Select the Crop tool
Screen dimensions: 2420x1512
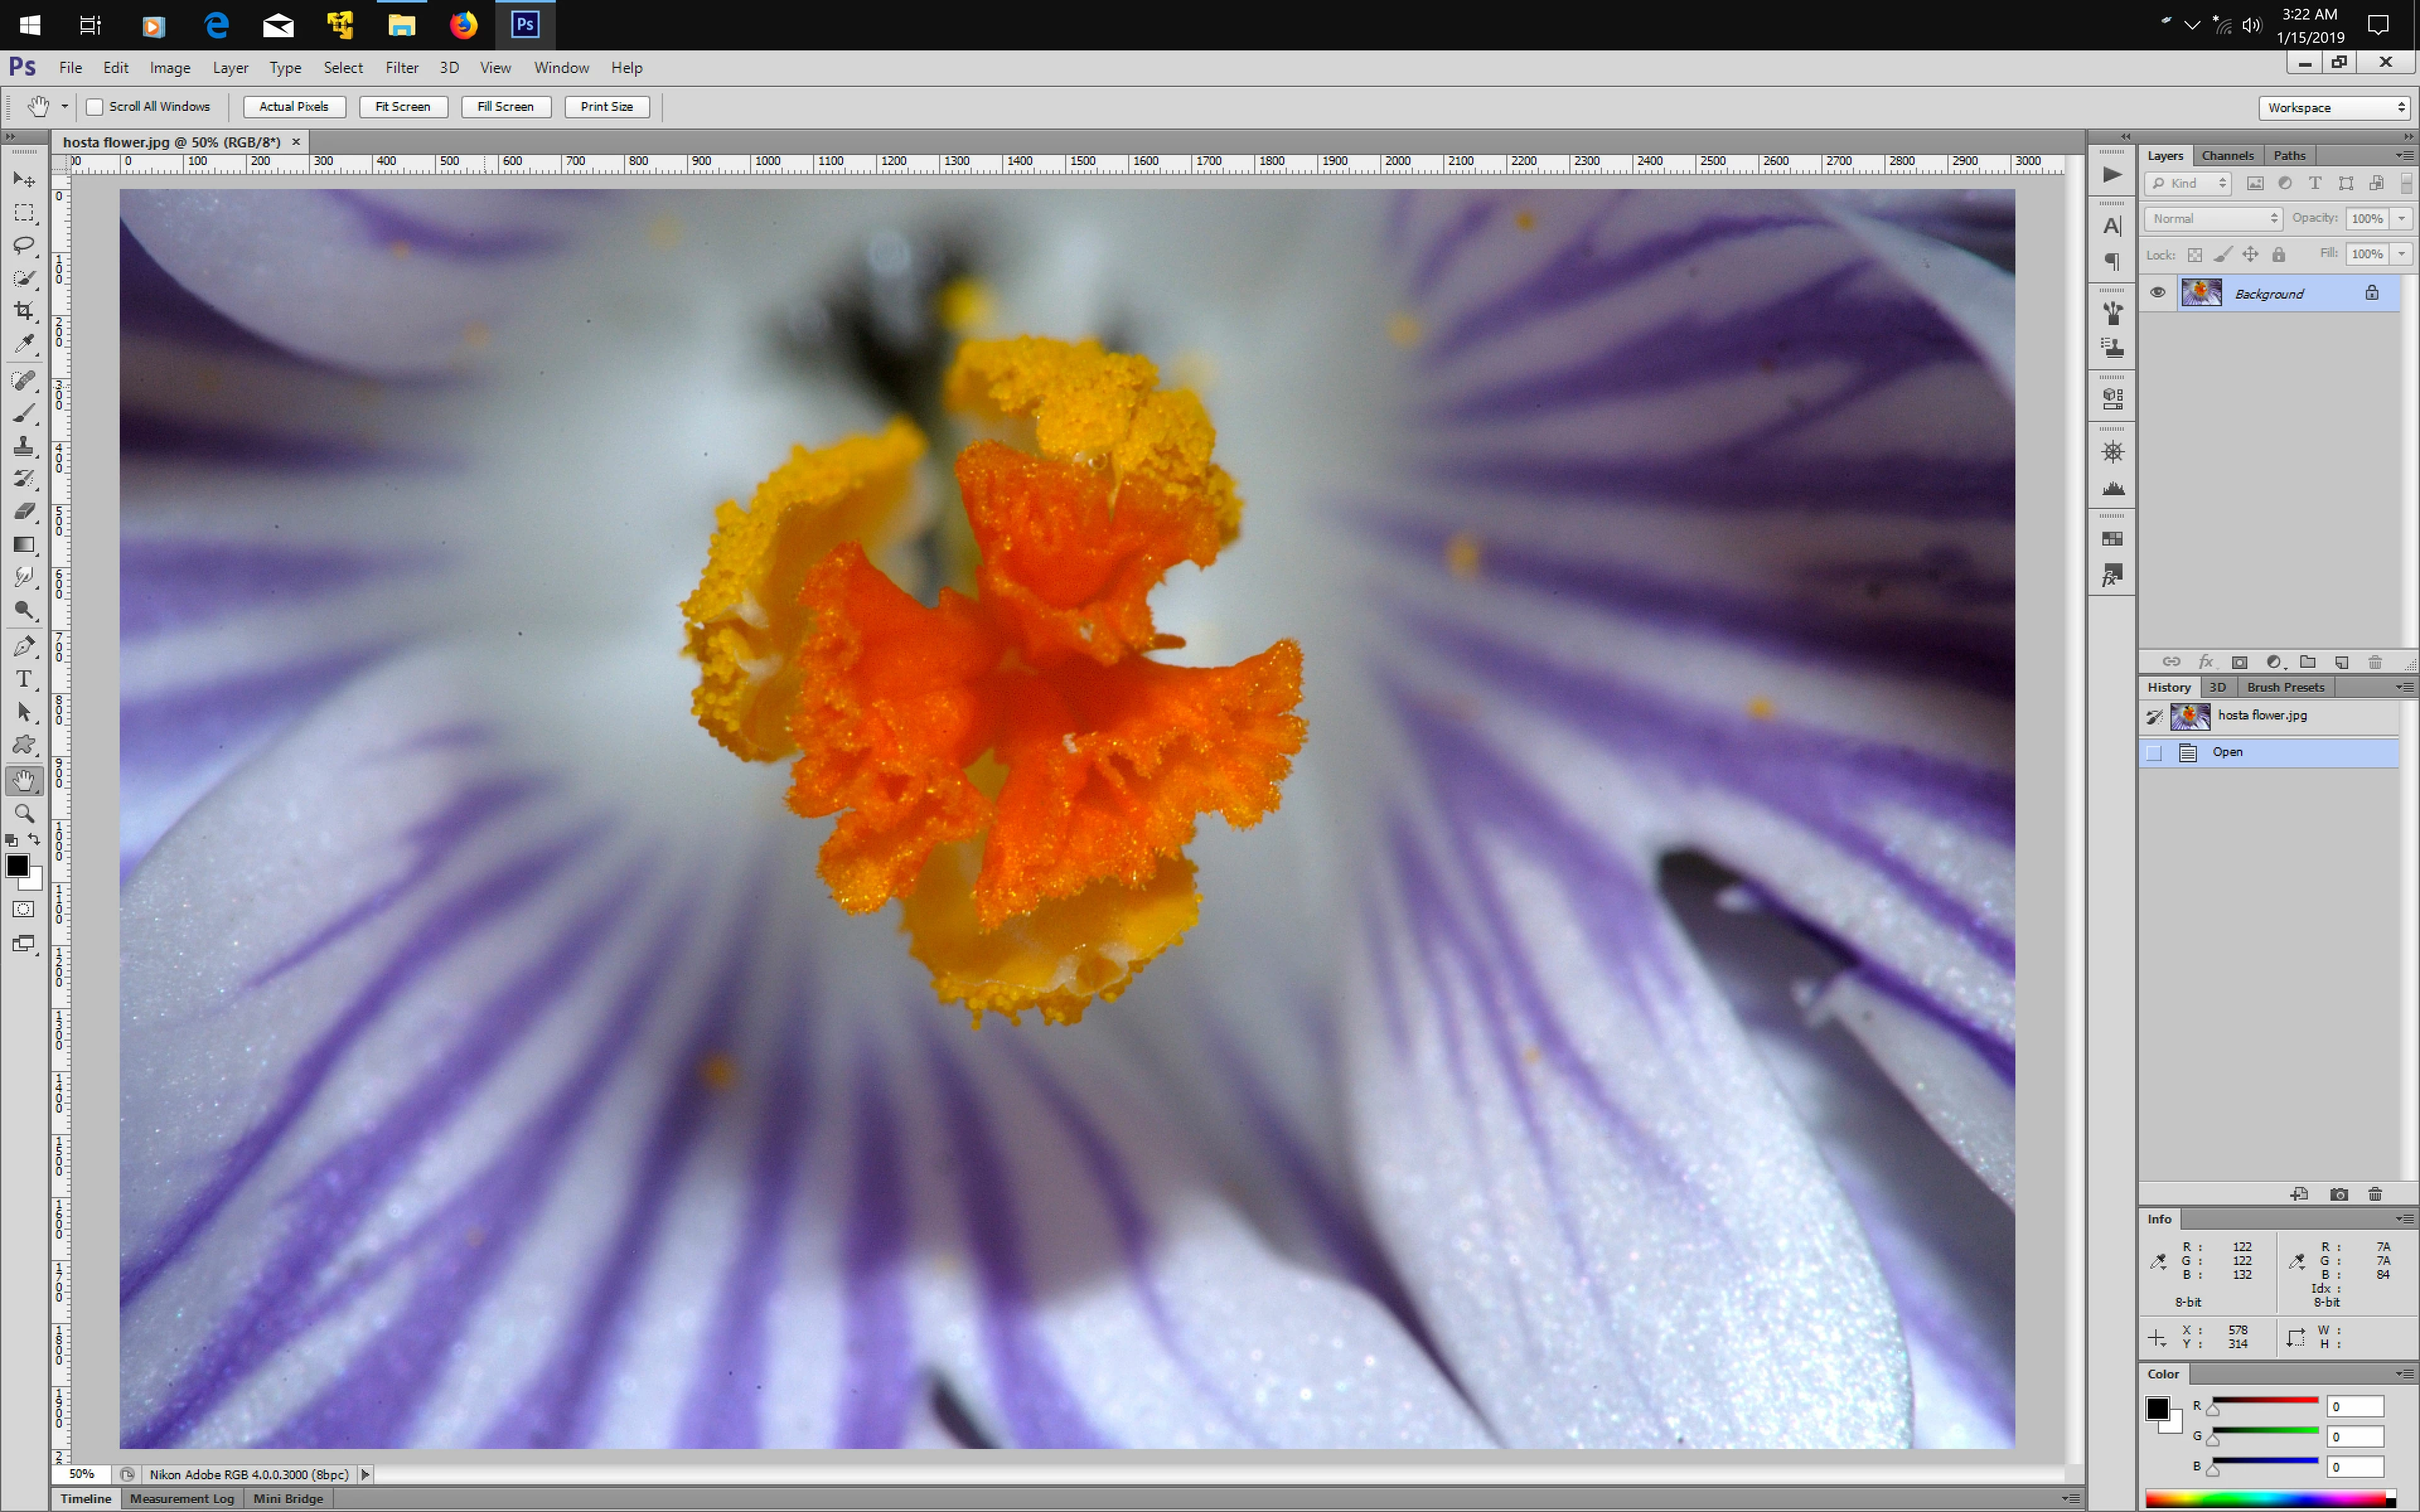[24, 311]
